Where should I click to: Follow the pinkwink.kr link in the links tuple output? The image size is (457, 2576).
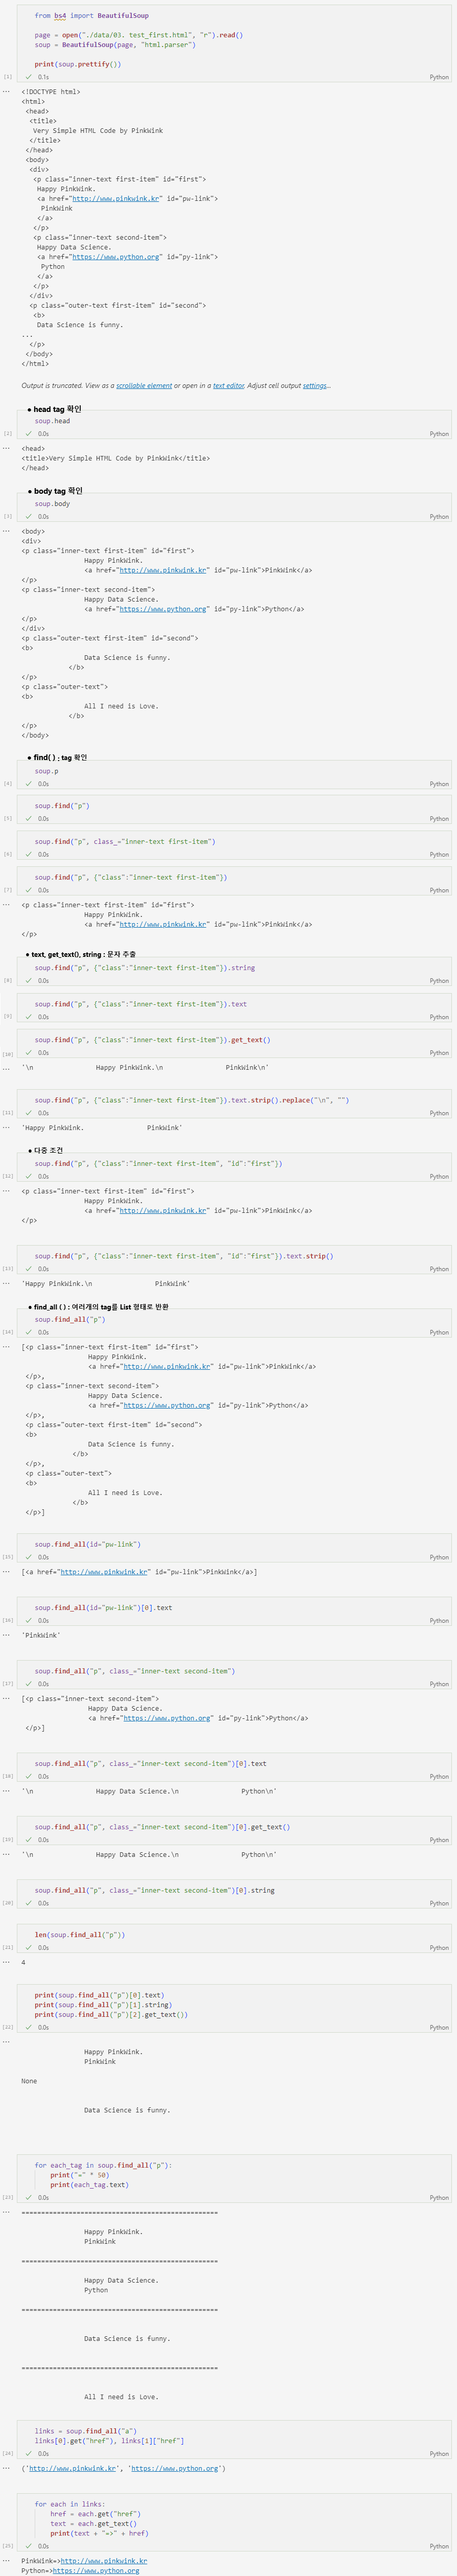[x=72, y=2468]
